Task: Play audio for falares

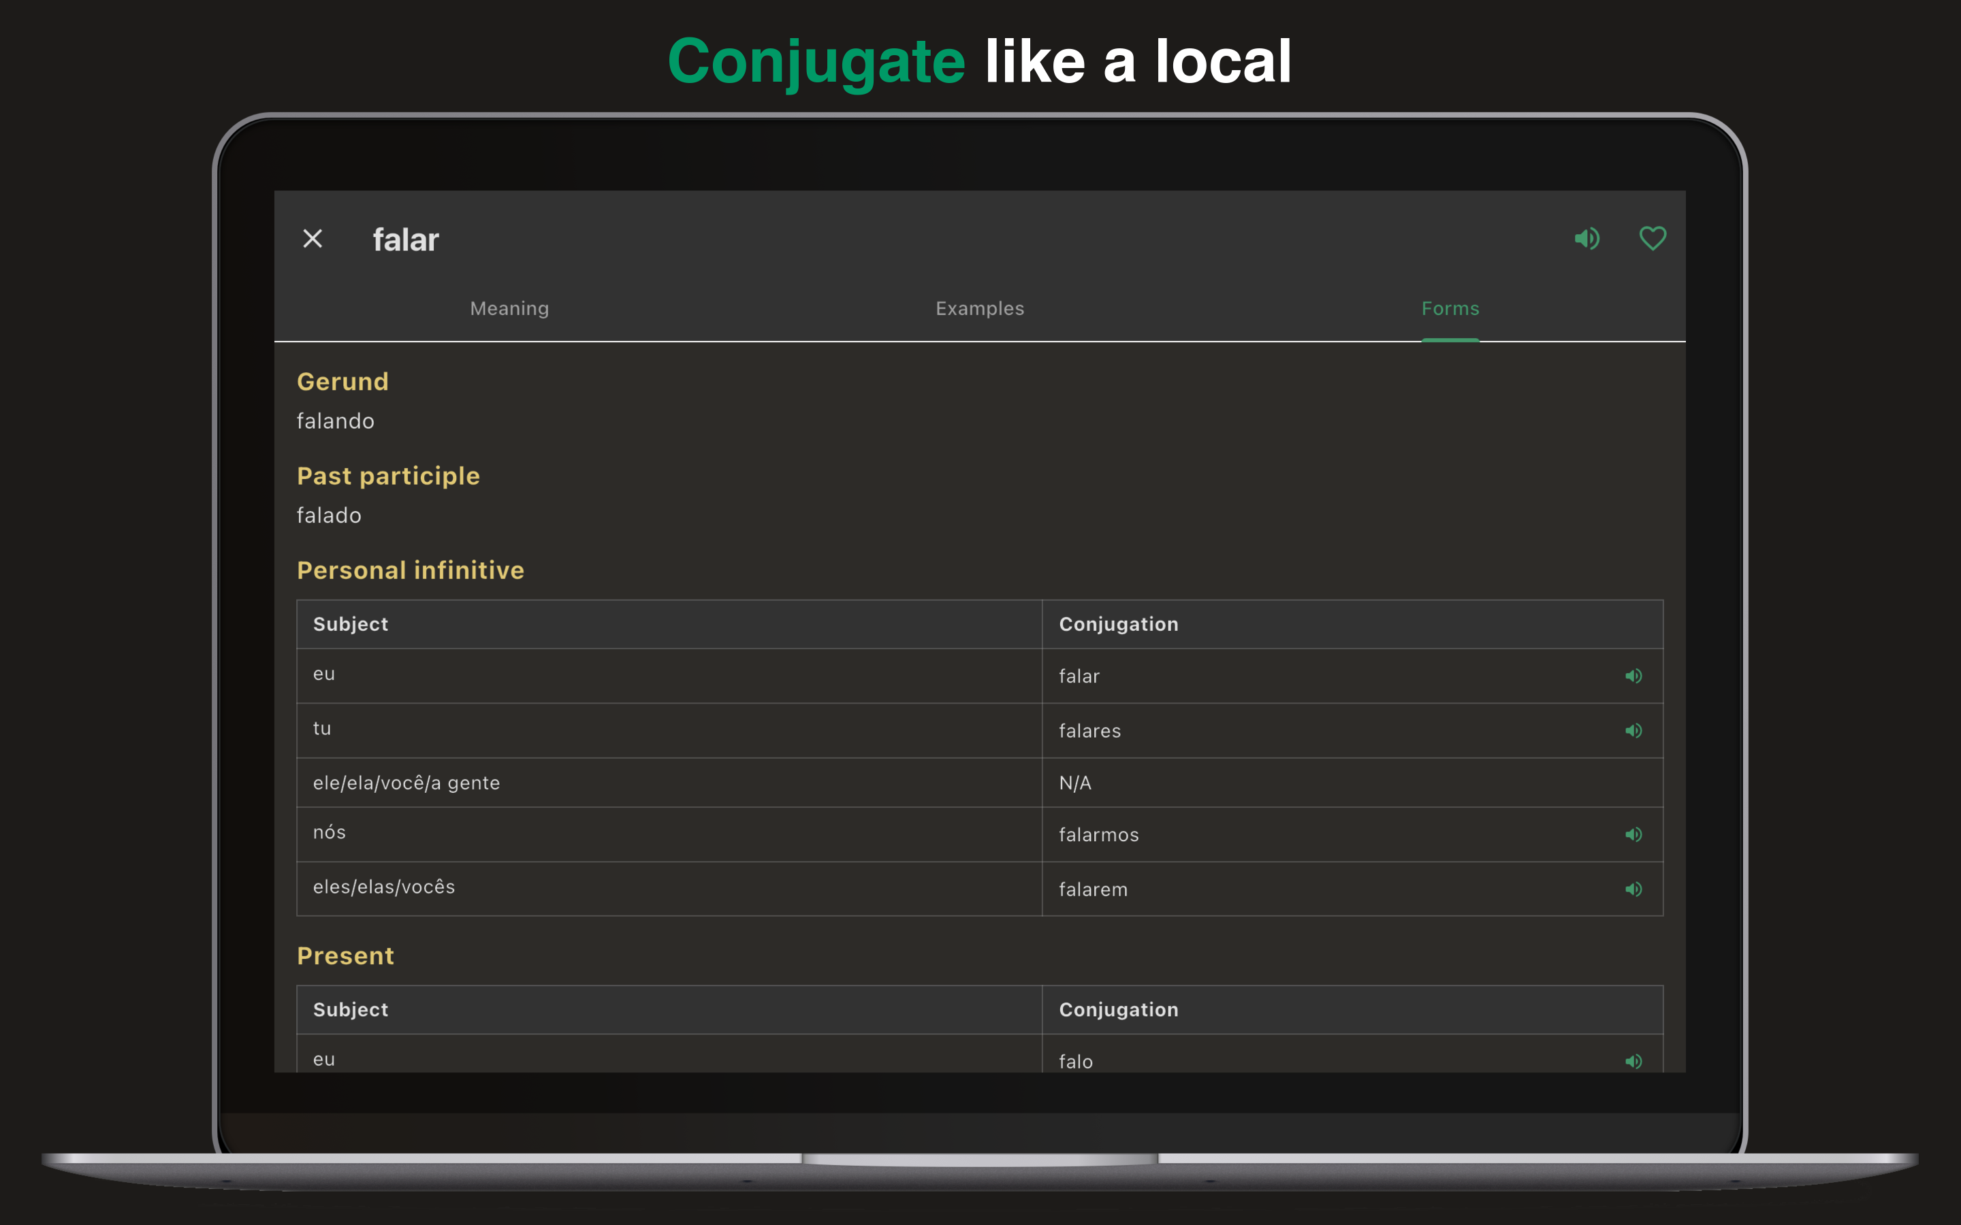Action: tap(1633, 731)
